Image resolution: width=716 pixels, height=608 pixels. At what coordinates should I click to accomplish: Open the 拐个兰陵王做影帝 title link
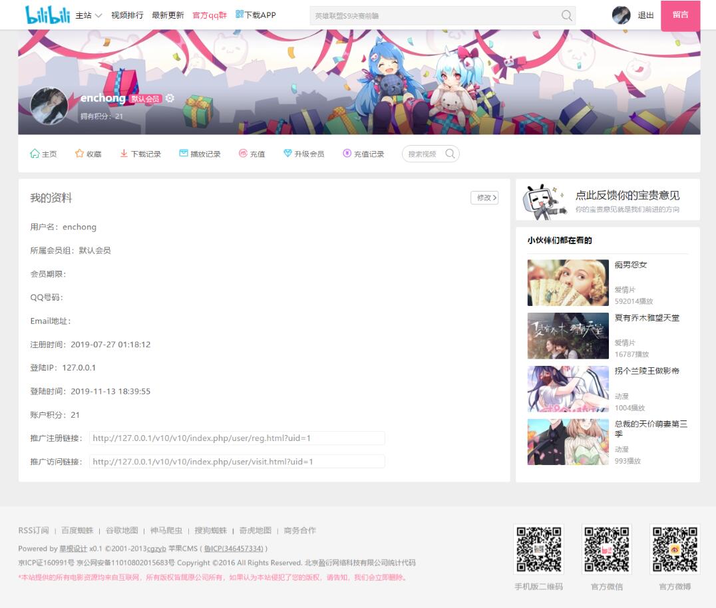pos(647,371)
